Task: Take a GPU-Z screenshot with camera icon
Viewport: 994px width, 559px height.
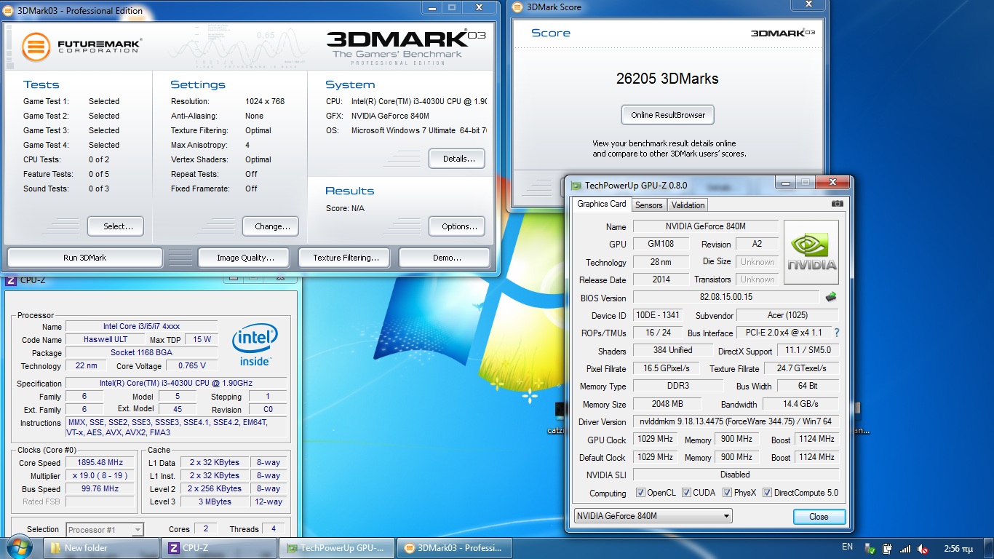Action: click(x=838, y=205)
